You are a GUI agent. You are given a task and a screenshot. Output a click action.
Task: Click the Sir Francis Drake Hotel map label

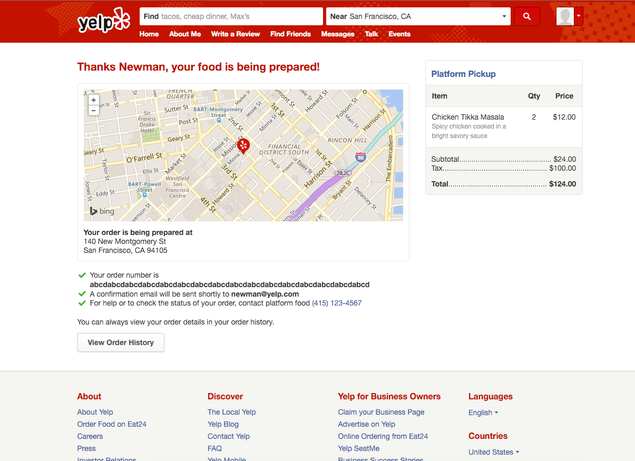coord(147,122)
